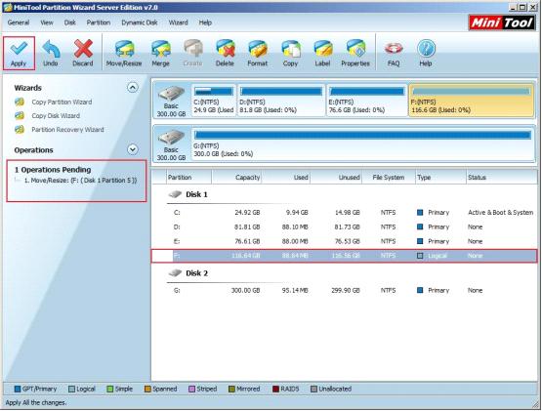This screenshot has height=411, width=542.
Task: Click the Copy Disk Wizard icon
Action: (x=20, y=116)
